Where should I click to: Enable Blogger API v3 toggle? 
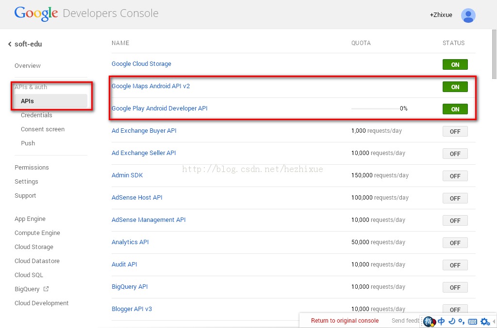455,309
